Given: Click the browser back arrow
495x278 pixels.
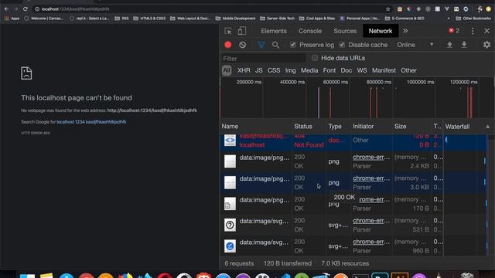Looking at the screenshot, I should tap(6, 9).
